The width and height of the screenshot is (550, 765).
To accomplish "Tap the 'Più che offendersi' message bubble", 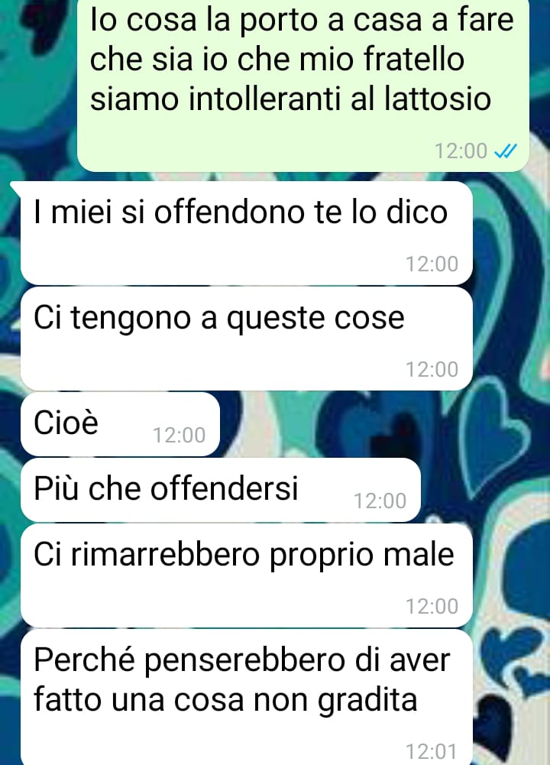I will point(221,489).
